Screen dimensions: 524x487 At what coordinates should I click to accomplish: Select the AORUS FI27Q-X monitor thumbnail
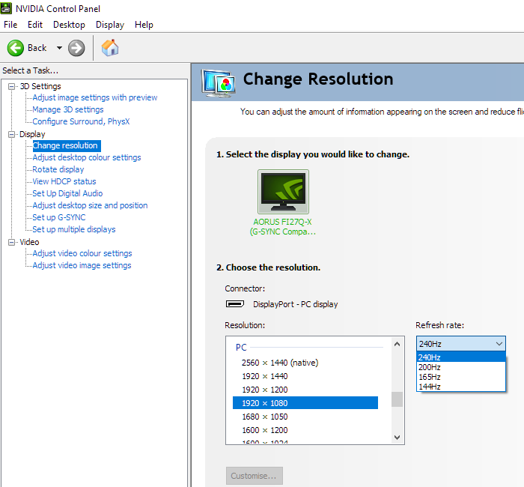(x=283, y=192)
